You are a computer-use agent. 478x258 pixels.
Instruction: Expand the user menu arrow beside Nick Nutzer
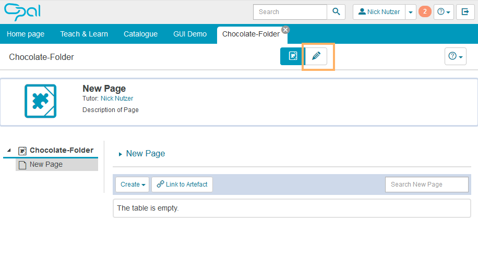point(411,12)
